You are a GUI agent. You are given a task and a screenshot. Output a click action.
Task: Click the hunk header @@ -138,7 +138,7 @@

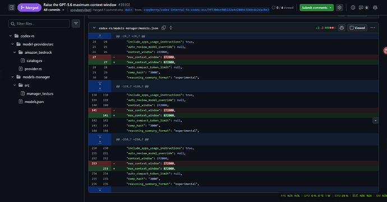(x=132, y=86)
